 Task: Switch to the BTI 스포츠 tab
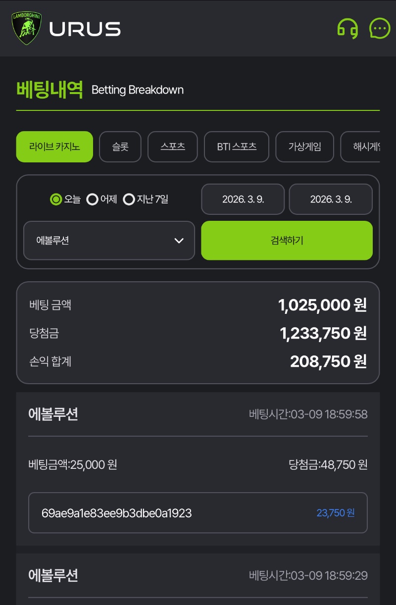[x=237, y=147]
